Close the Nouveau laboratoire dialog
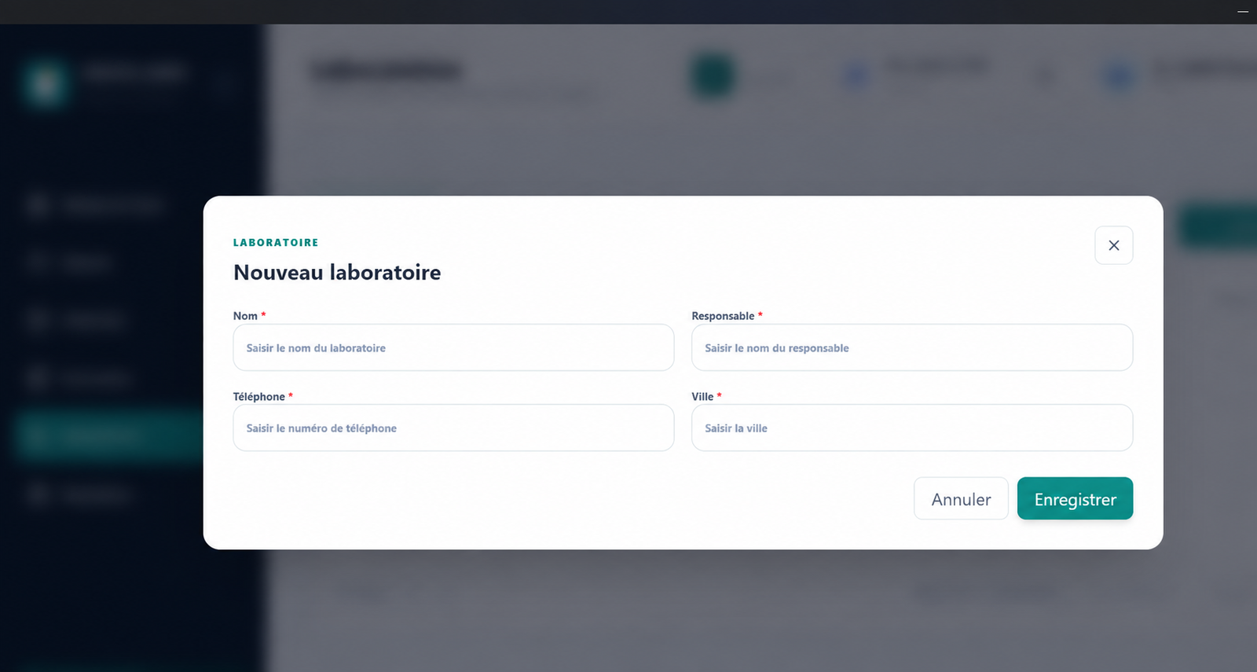 1113,245
